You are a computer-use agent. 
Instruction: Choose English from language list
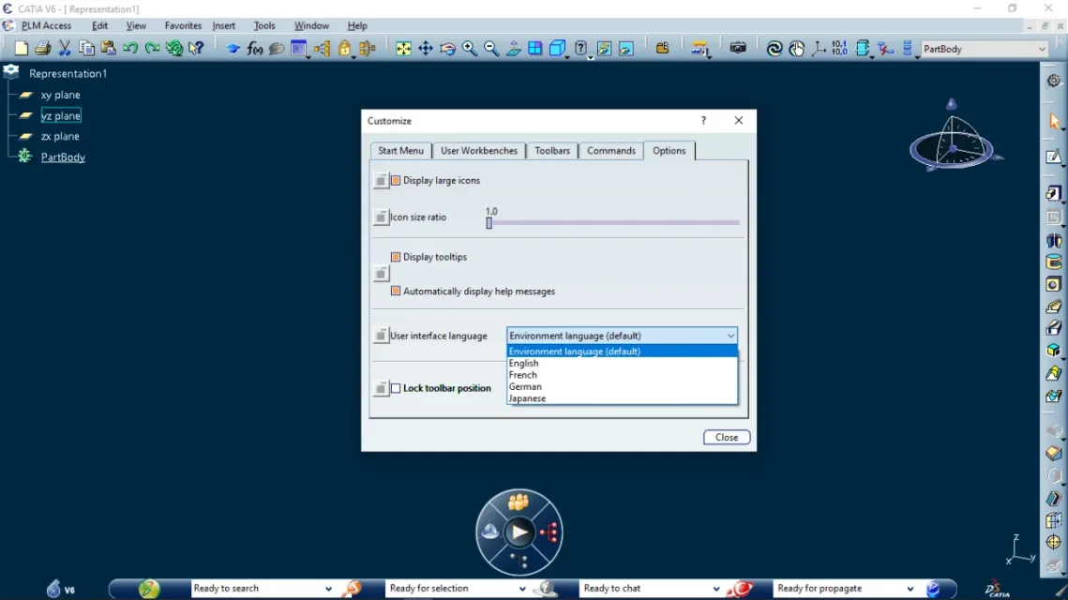click(622, 363)
